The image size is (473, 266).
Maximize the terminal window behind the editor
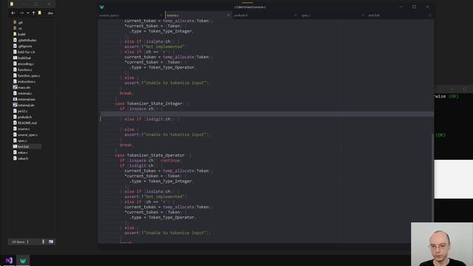(465, 89)
